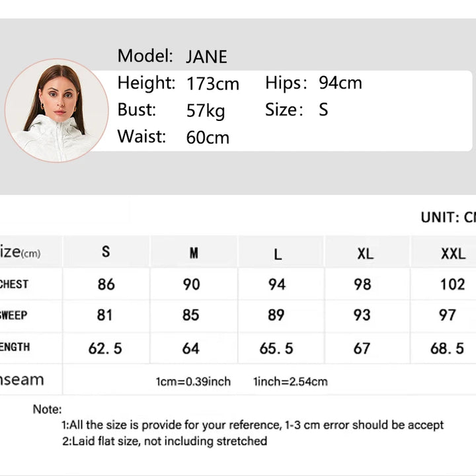Click the model Jane portrait photo

56,110
